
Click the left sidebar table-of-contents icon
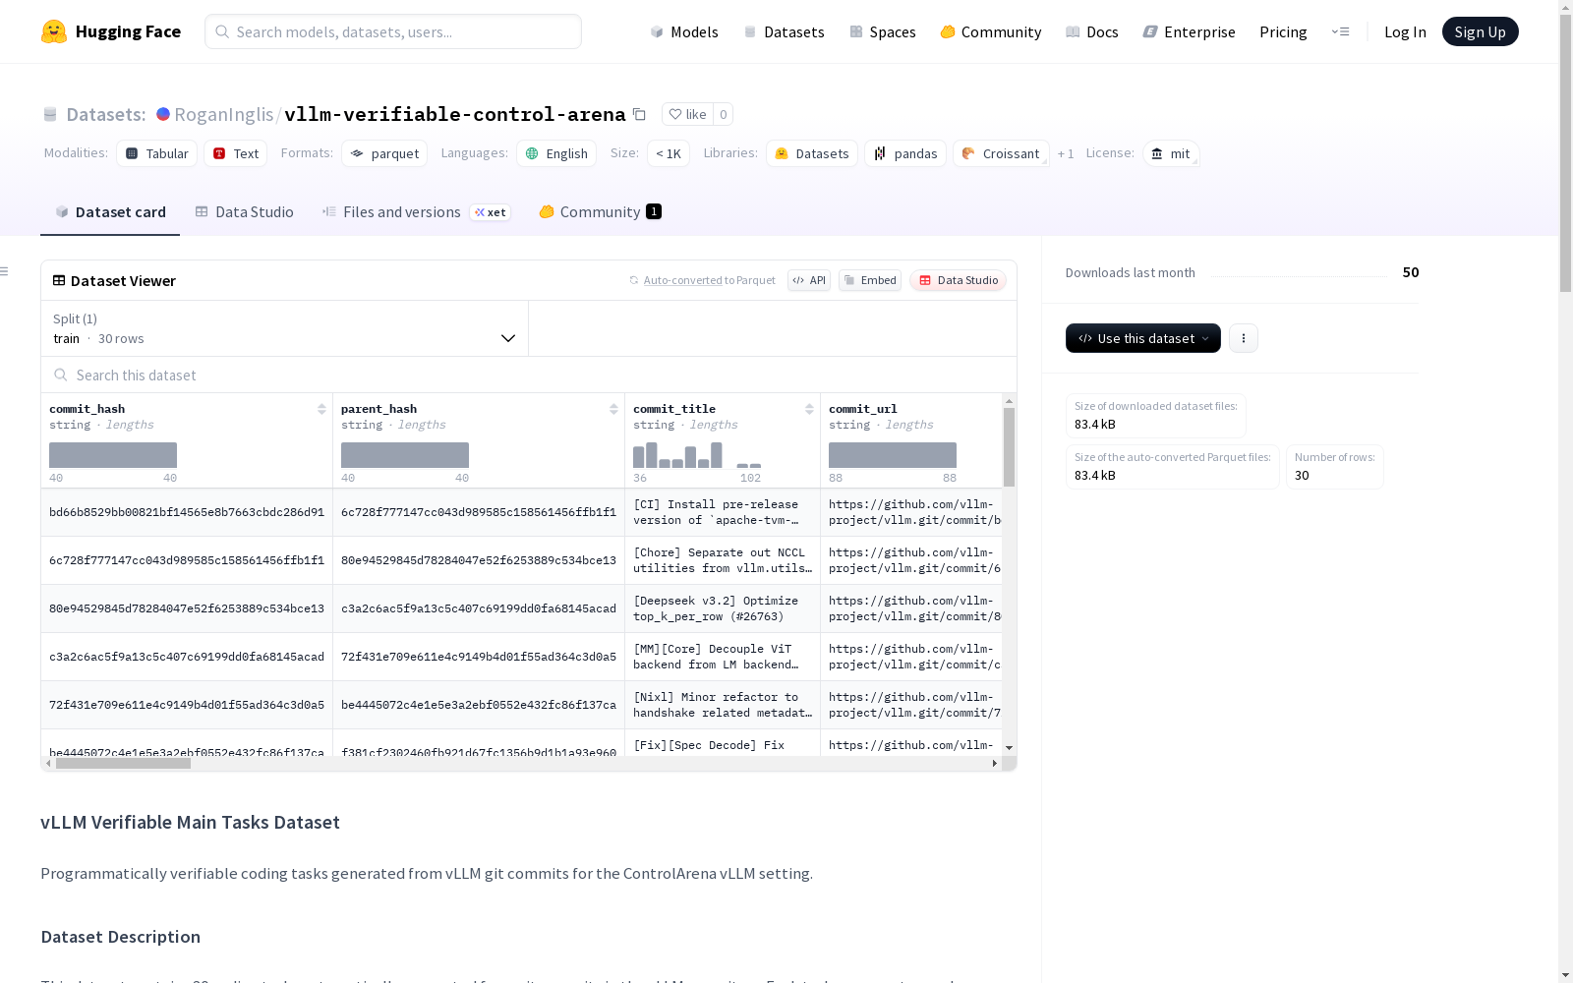tap(5, 271)
